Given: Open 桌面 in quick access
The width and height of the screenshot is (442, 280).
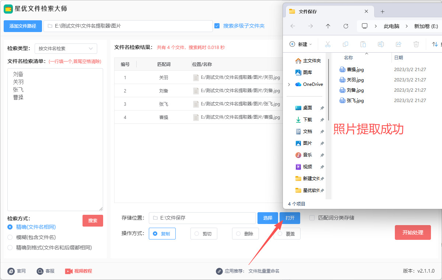Looking at the screenshot, I should (x=304, y=108).
